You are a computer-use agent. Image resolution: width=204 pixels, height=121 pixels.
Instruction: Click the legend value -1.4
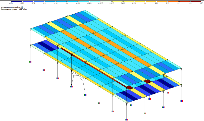(x=67, y=3)
